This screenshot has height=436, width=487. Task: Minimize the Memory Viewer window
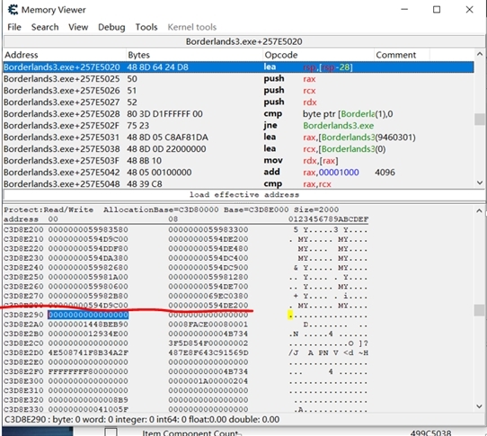pyautogui.click(x=404, y=10)
